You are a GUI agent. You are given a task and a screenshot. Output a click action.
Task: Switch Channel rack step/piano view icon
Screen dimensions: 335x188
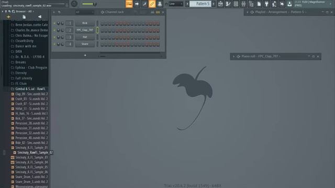pyautogui.click(x=158, y=12)
